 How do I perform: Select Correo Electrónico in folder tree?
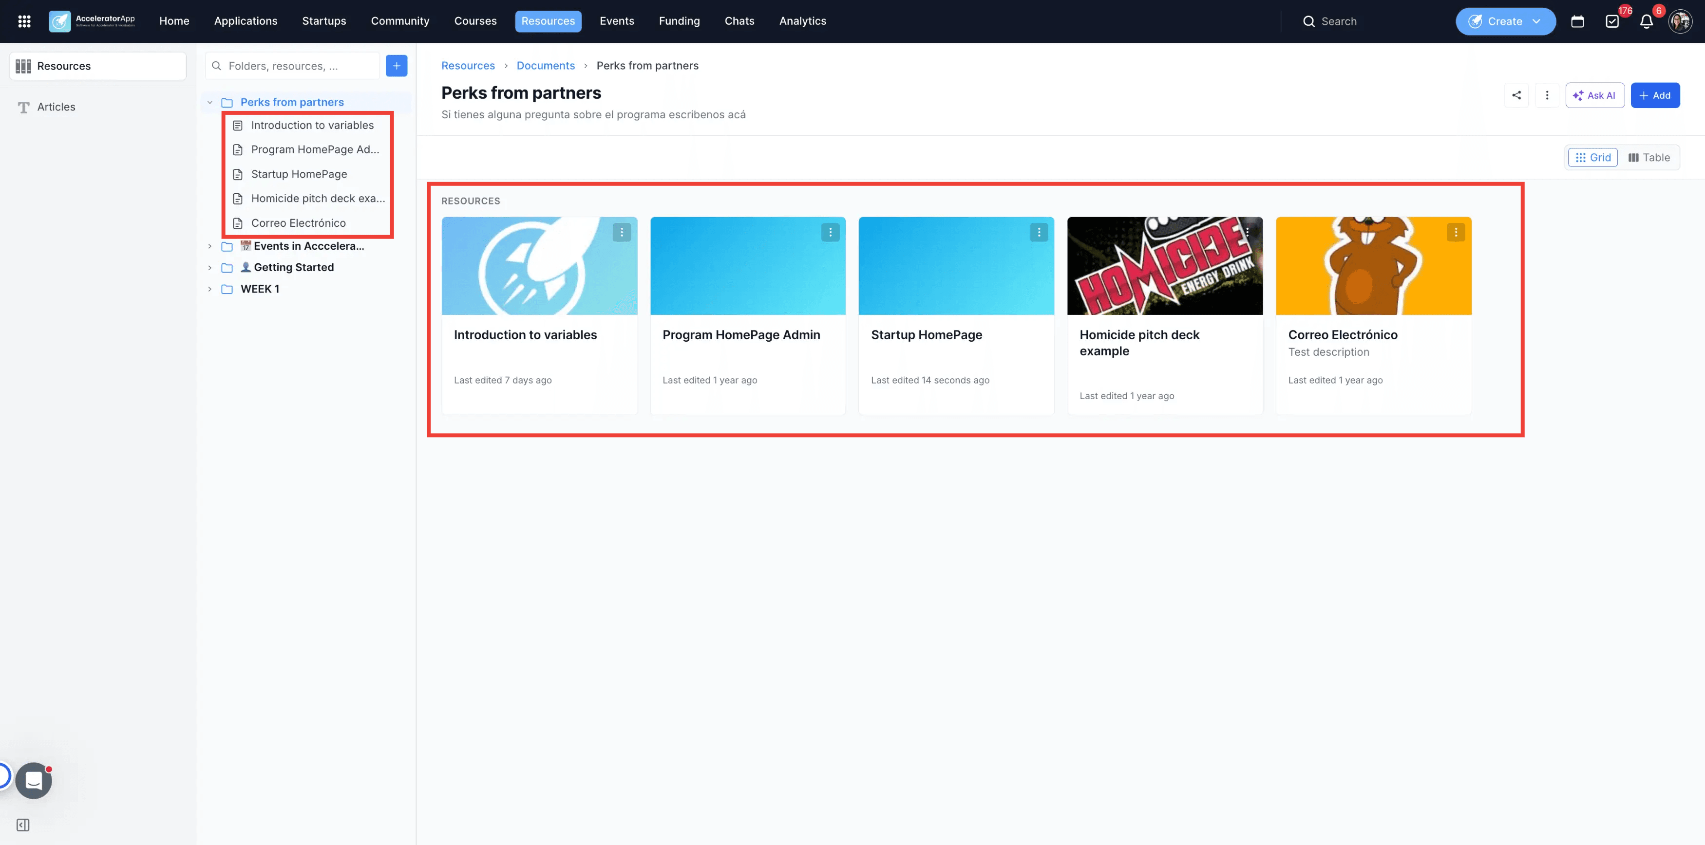299,223
